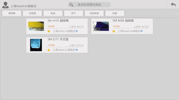Open the purple film product thumbnail
The width and height of the screenshot is (179, 100).
click(101, 26)
